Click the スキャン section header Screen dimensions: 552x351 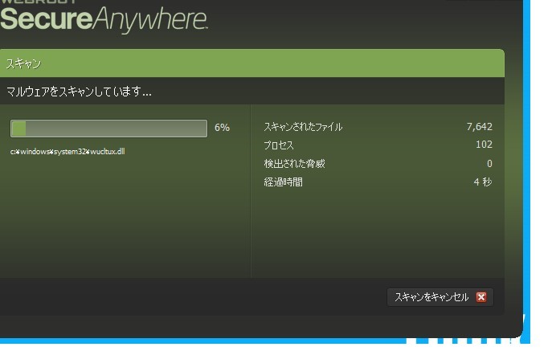click(252, 63)
